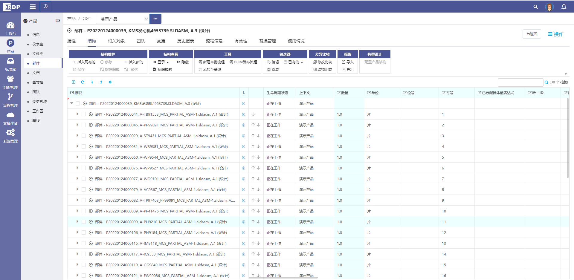Viewport: 574px width, 280px height.
Task: Select checkbox for P20220124000060 row
Action: pos(84,157)
